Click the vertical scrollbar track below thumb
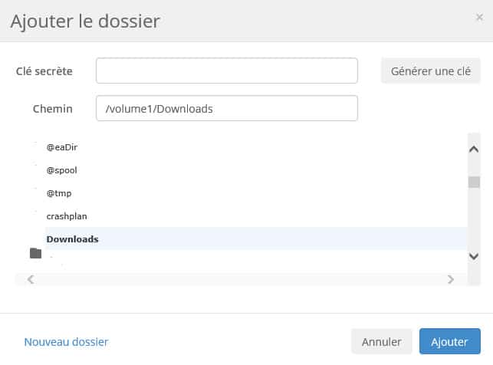This screenshot has height=365, width=493. (474, 219)
